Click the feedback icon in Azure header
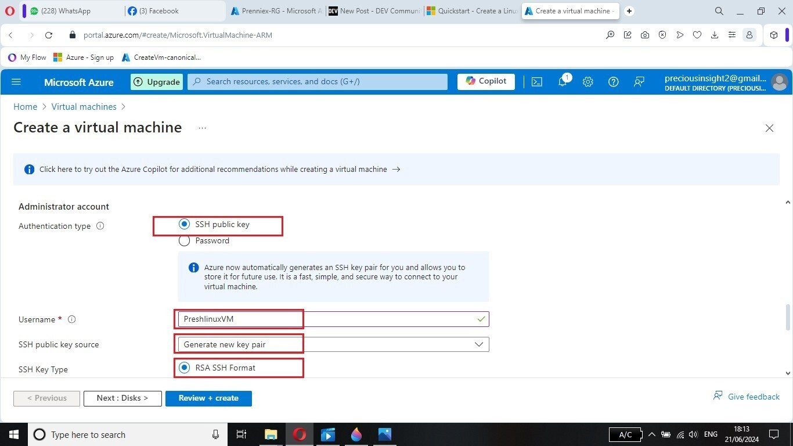Image resolution: width=793 pixels, height=446 pixels. coord(639,82)
